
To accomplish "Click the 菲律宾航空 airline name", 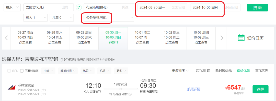I will pos(26,86).
